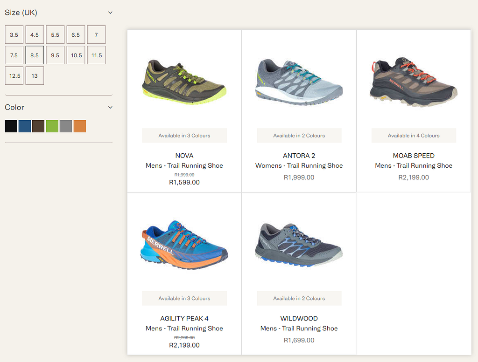
Task: Select UK size 4.5 filter
Action: pyautogui.click(x=35, y=34)
